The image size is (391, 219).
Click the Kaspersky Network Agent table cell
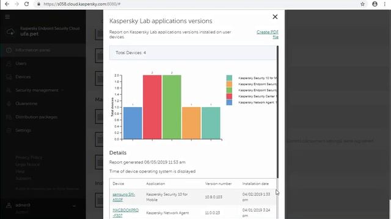tap(167, 213)
